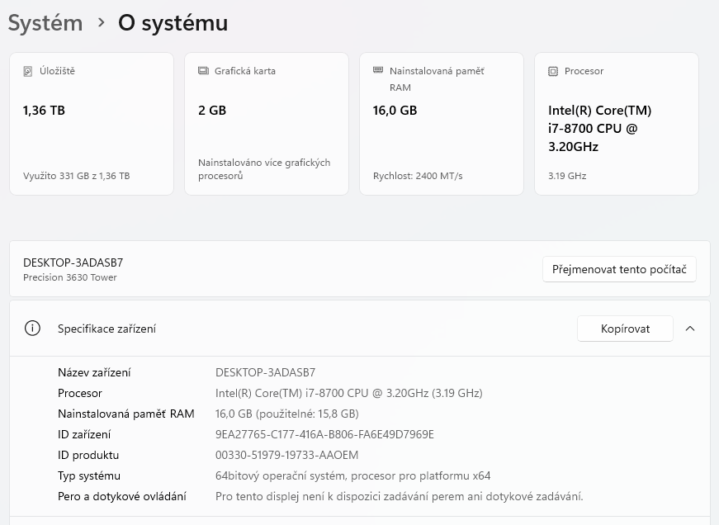Click the info icon next to Specifikace zařízení
The width and height of the screenshot is (719, 525).
pos(32,329)
